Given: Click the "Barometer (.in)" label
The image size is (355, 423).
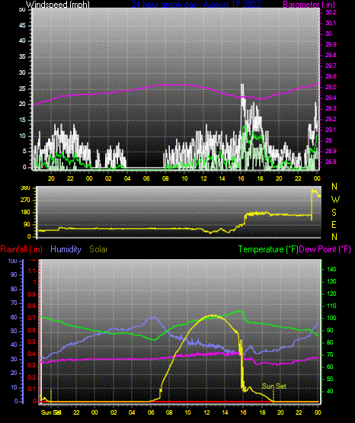Looking at the screenshot, I should click(309, 5).
